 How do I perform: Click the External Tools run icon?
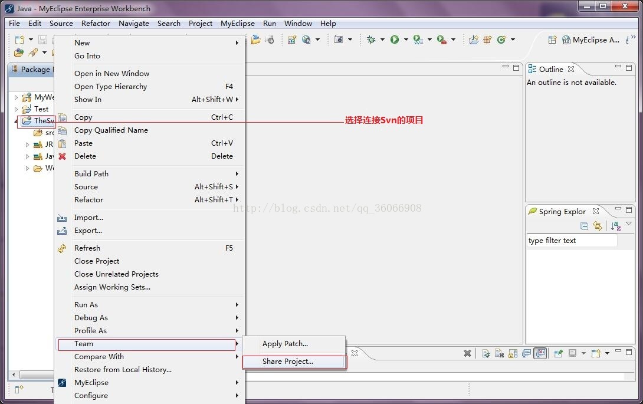(442, 40)
